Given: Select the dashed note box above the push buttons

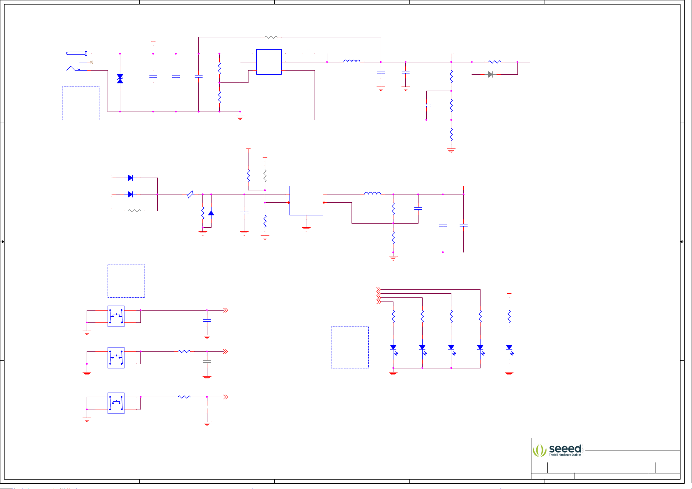Looking at the screenshot, I should (x=126, y=281).
